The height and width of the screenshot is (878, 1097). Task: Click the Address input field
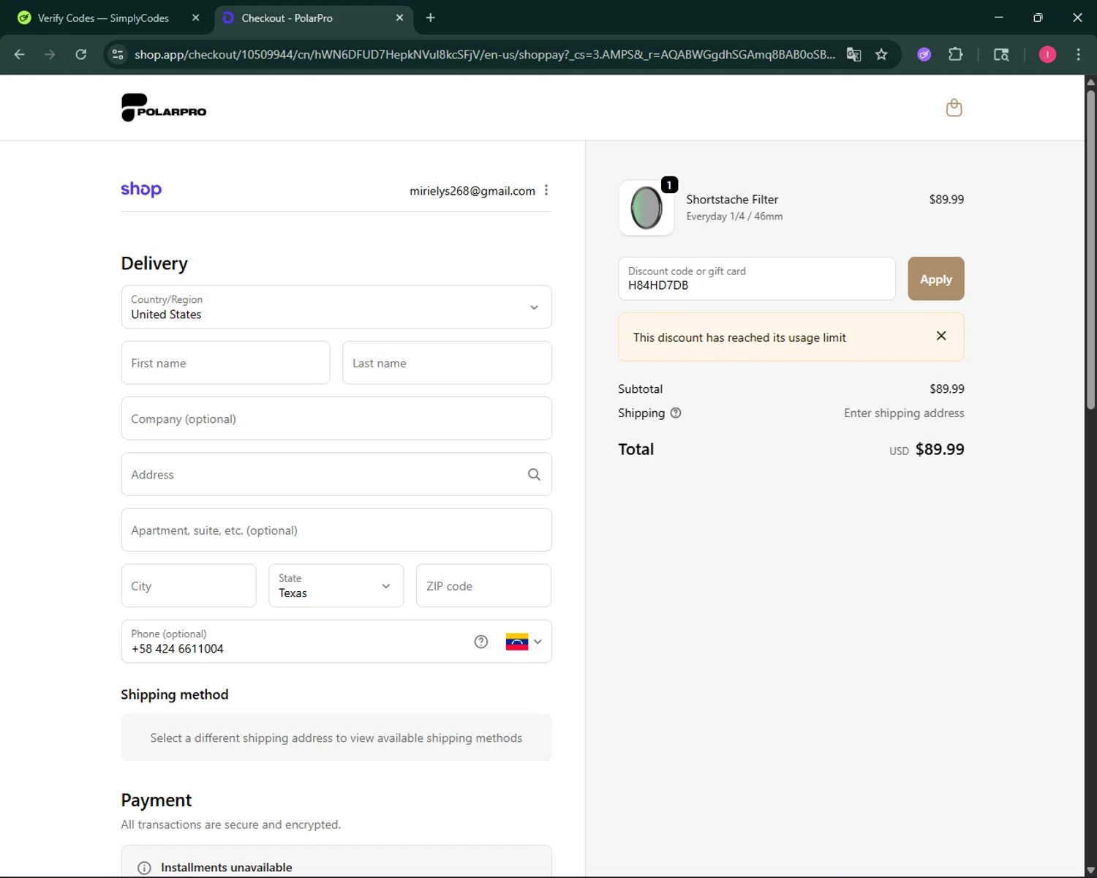click(336, 474)
